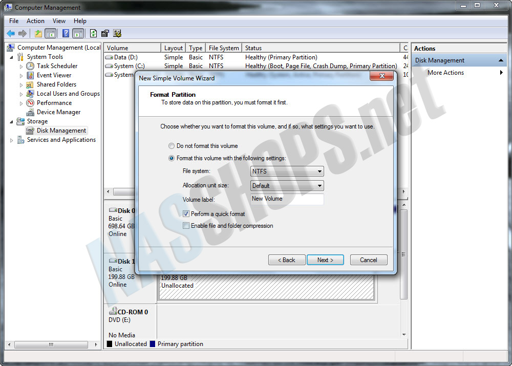The image size is (512, 366).
Task: Collapse the Storage tree node
Action: point(11,122)
